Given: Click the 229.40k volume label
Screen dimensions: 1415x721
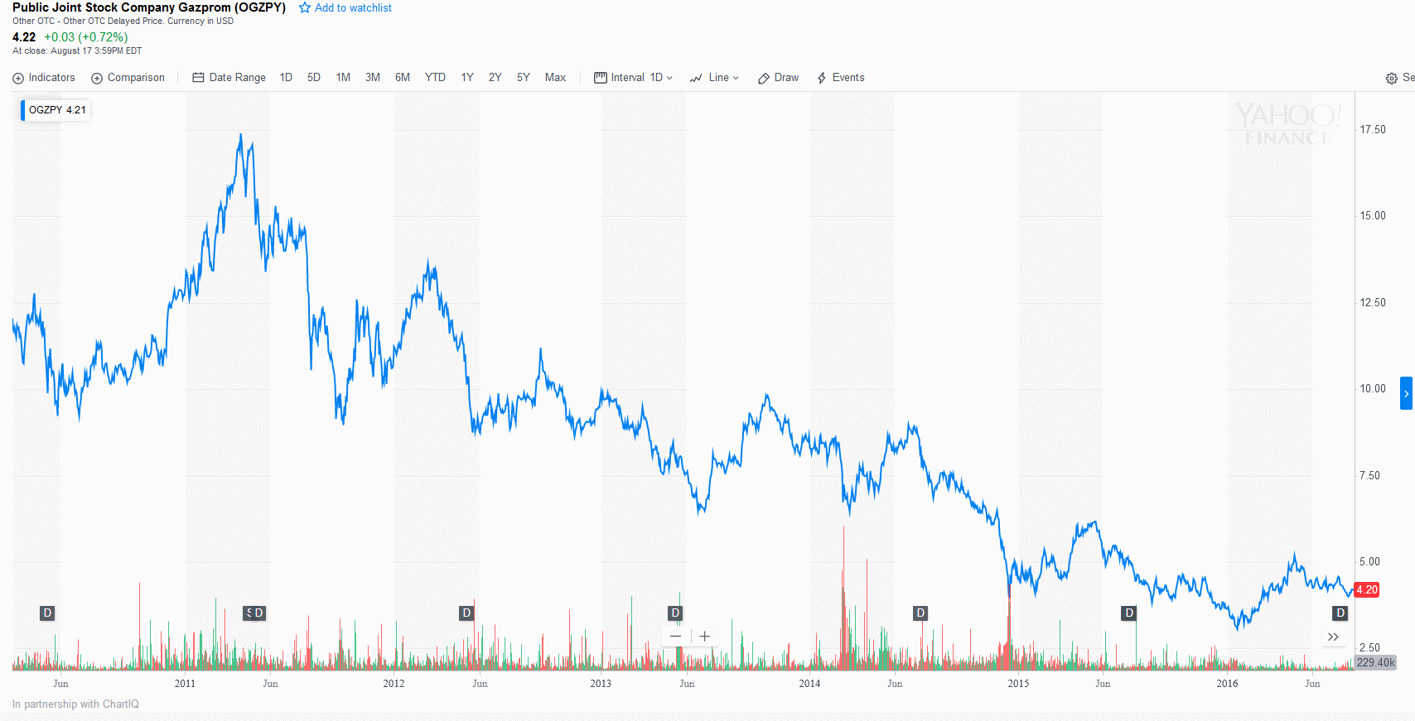Looking at the screenshot, I should tap(1375, 663).
